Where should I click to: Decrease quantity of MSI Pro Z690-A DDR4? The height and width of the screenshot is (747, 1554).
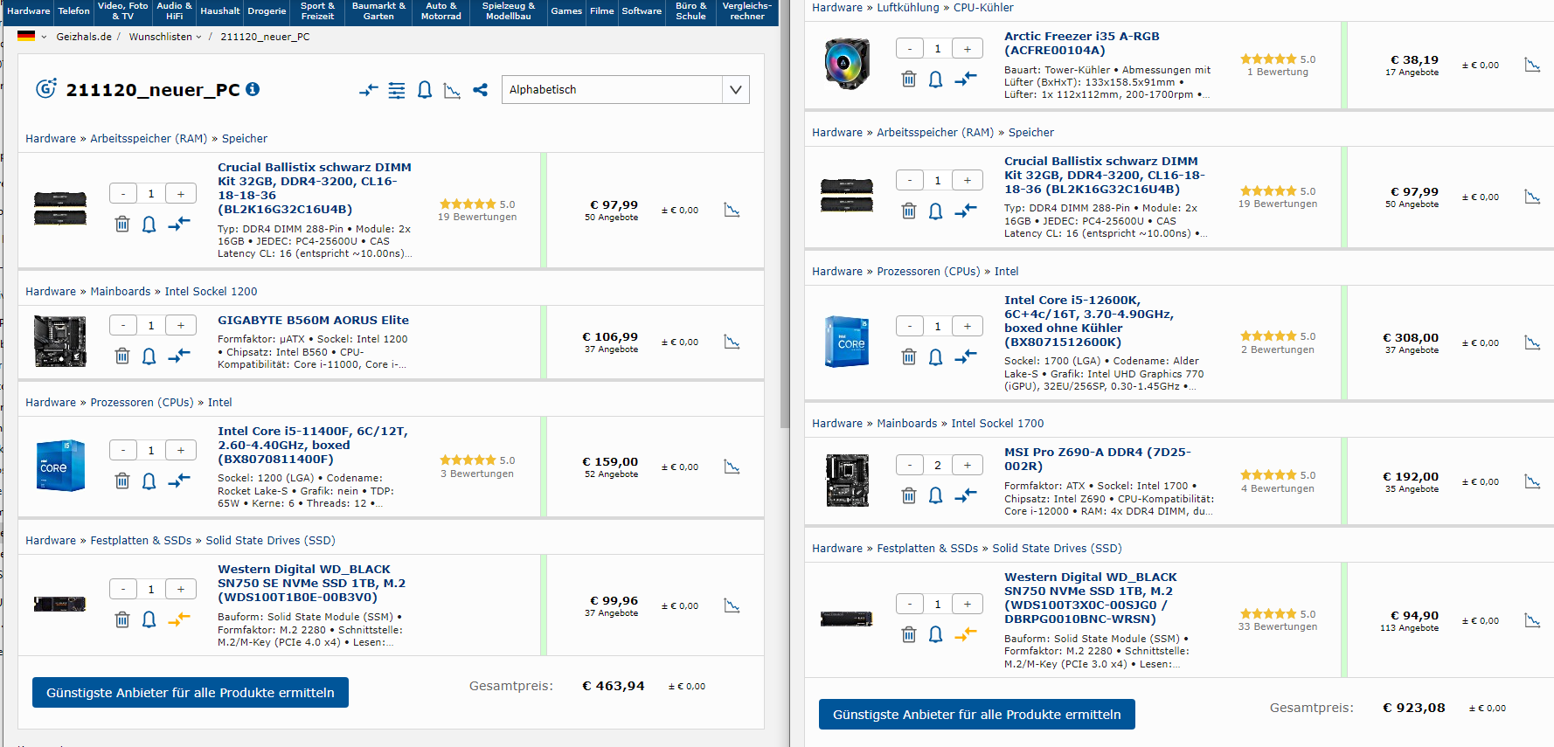click(910, 465)
